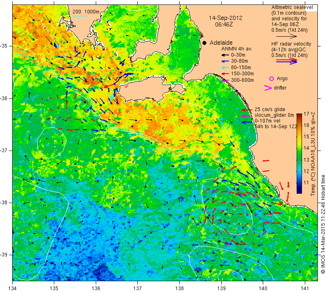Click the longitude axis label '135'
The width and height of the screenshot is (326, 293).
[54, 288]
